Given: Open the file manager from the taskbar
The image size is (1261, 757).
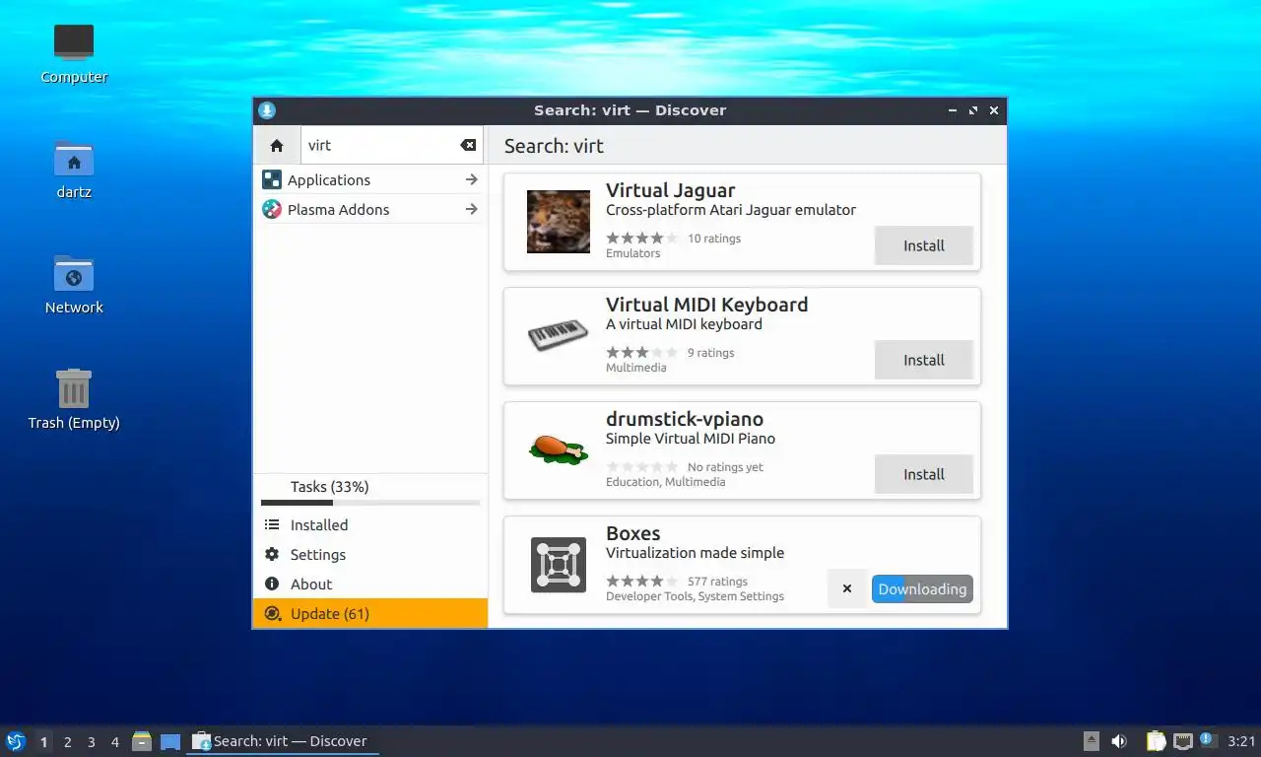Looking at the screenshot, I should (x=142, y=741).
